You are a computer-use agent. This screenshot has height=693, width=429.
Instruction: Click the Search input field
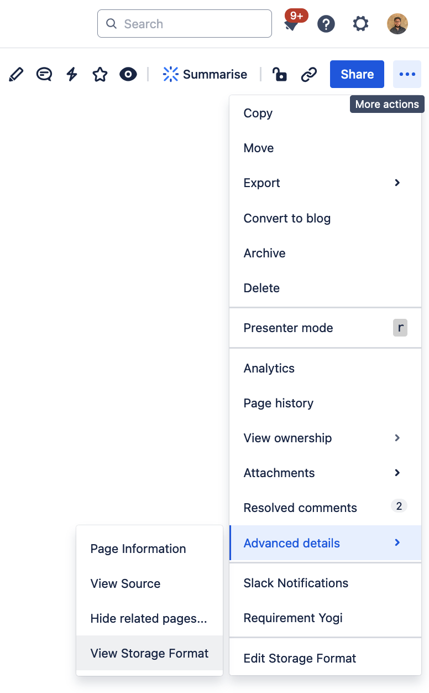click(x=184, y=23)
